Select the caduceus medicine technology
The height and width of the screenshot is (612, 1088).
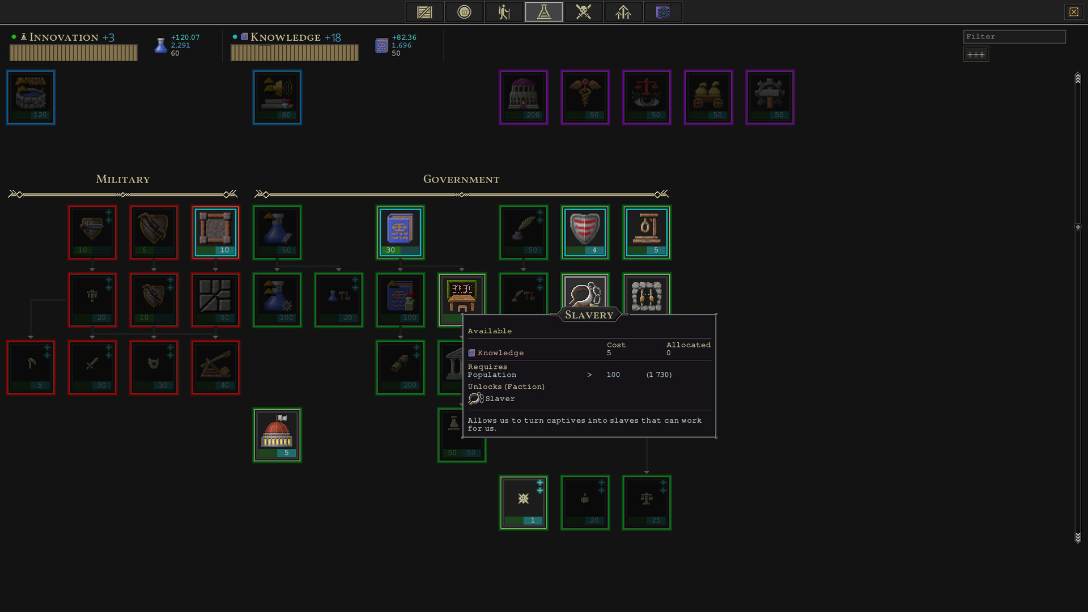585,96
